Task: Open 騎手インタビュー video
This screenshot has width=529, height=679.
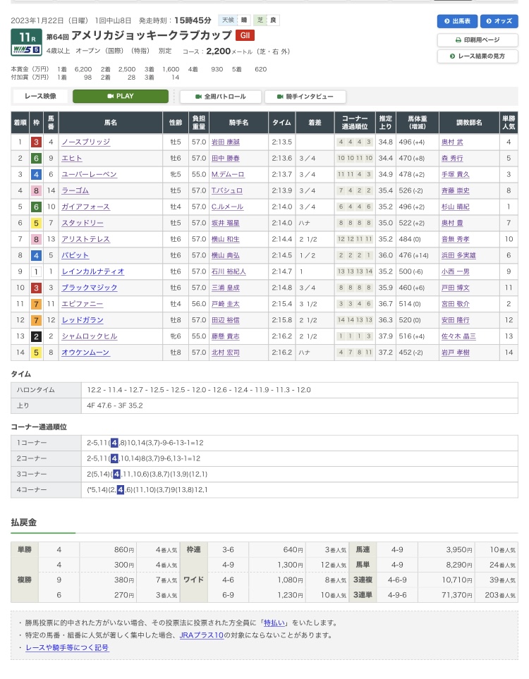Action: tap(305, 97)
